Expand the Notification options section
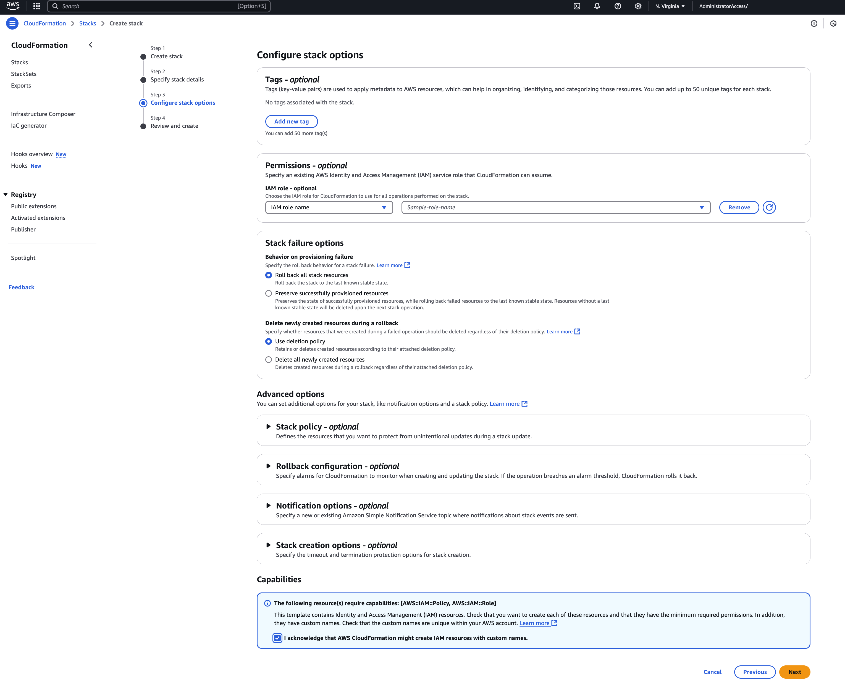 point(268,505)
